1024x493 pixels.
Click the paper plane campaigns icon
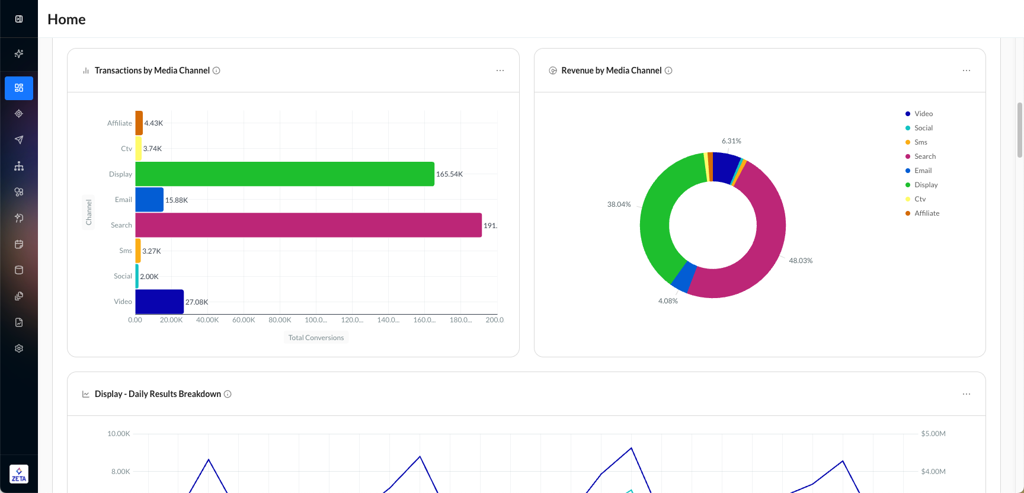click(19, 140)
